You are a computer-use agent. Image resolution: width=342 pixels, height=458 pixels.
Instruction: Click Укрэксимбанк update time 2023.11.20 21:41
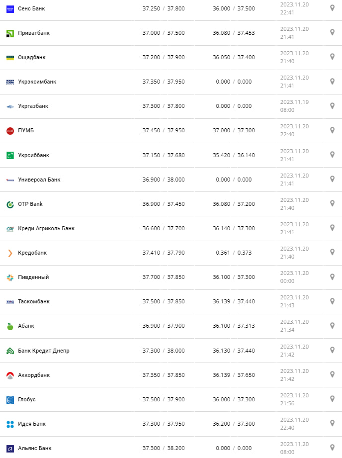[294, 82]
